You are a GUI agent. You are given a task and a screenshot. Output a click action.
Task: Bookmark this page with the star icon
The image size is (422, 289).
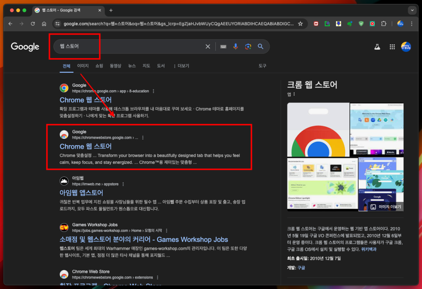click(301, 24)
